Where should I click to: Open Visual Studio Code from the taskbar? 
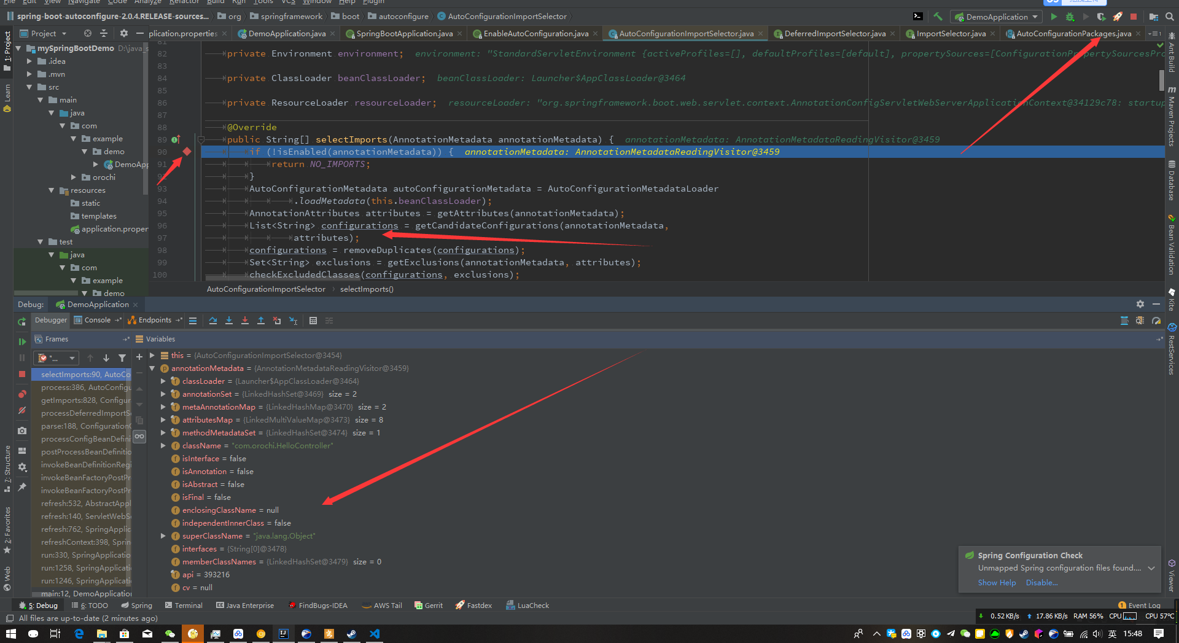[375, 634]
